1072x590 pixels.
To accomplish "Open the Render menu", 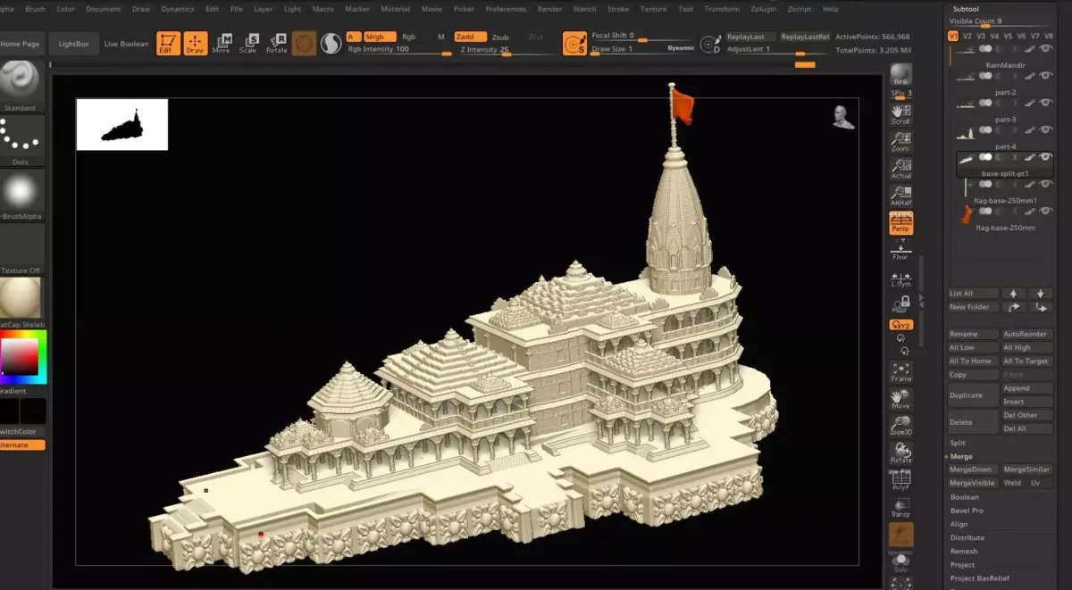I will [x=549, y=9].
